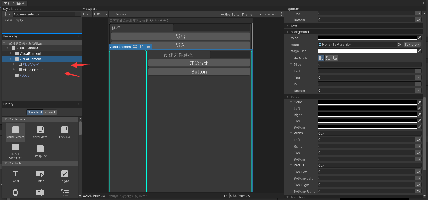Click the Top-Left radius input field
This screenshot has width=428, height=200.
366,172
